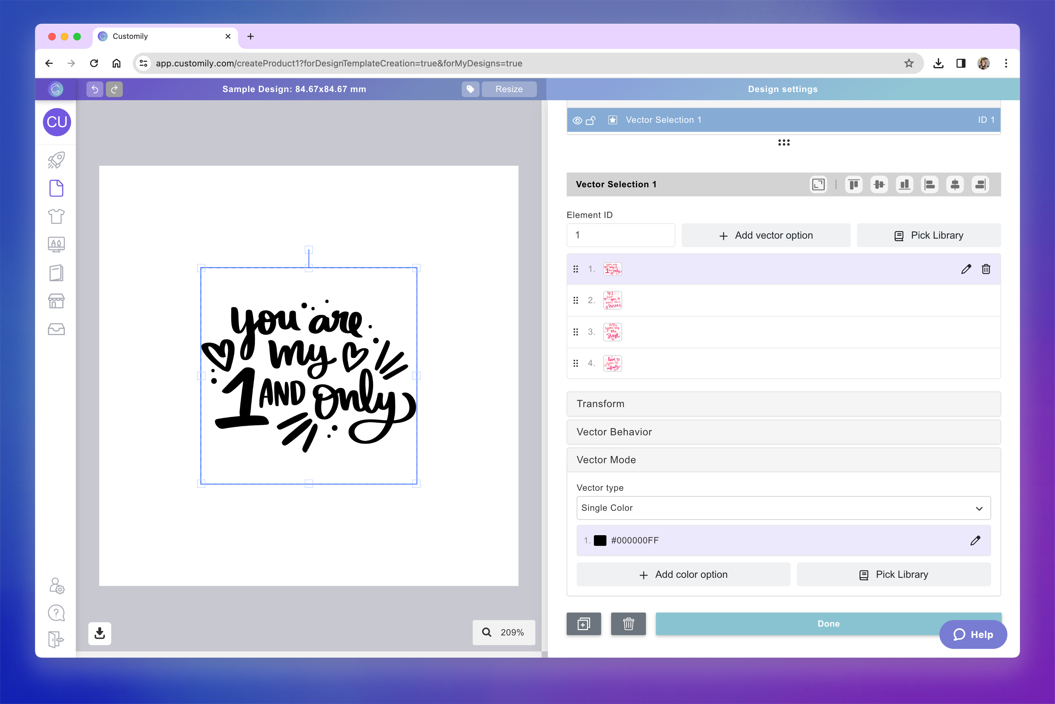Click the duplicate element button
1055x704 pixels.
[584, 624]
